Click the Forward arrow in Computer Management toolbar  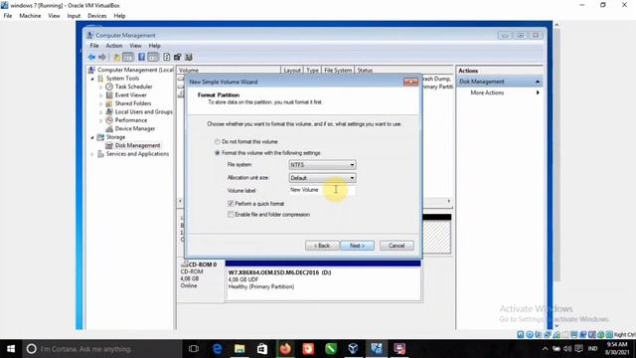point(102,58)
